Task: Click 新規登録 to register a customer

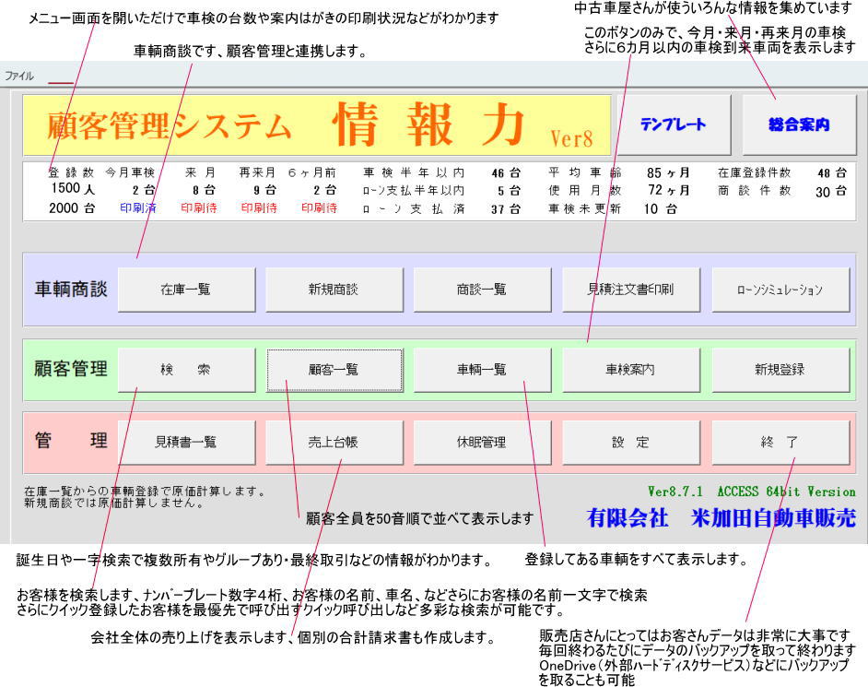Action: pyautogui.click(x=780, y=370)
